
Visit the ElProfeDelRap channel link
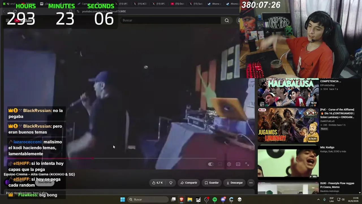pos(327,85)
